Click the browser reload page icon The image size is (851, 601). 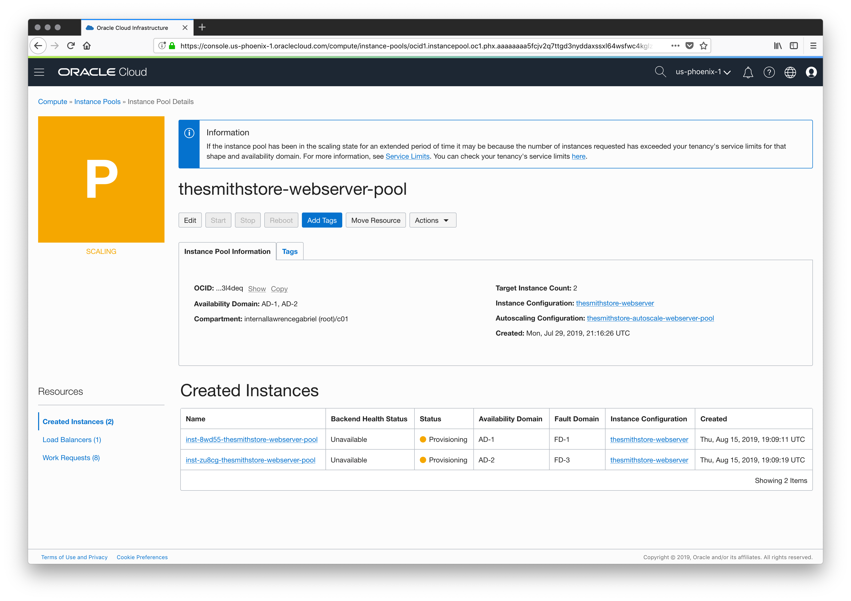tap(71, 46)
